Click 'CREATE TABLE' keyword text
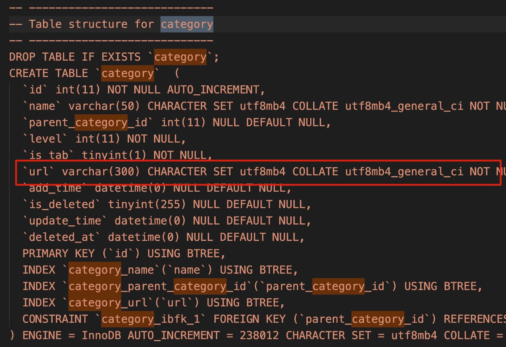The height and width of the screenshot is (347, 506). (x=49, y=73)
